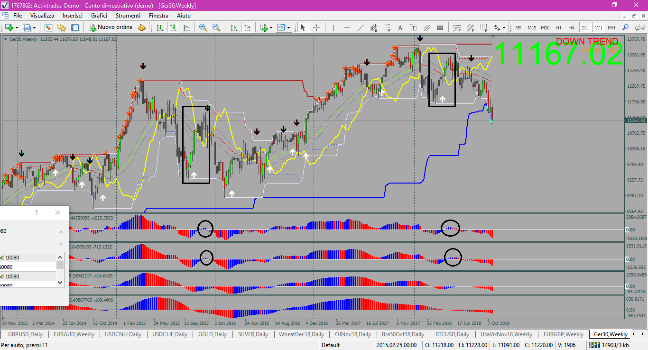648x350 pixels.
Task: Expand the Templates dropdown arrow
Action: pos(288,28)
